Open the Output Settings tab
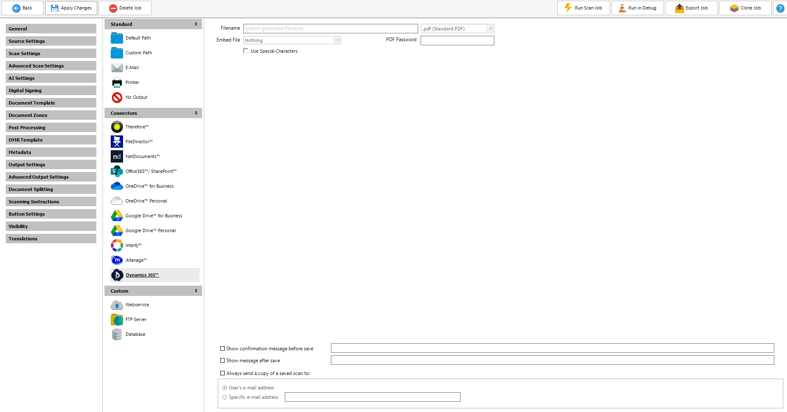The image size is (787, 412). (x=51, y=165)
